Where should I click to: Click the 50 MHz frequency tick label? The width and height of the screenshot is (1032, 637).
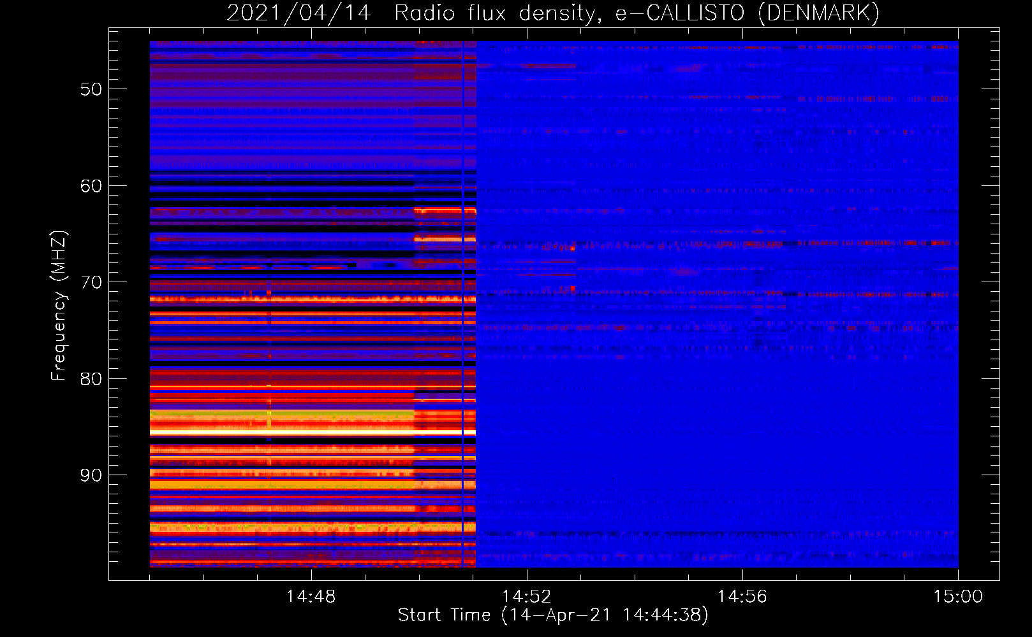pyautogui.click(x=91, y=89)
